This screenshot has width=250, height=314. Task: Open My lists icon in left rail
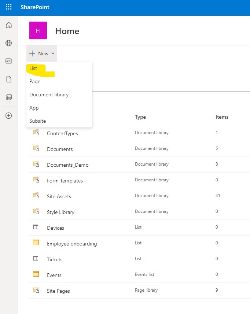pos(8,97)
